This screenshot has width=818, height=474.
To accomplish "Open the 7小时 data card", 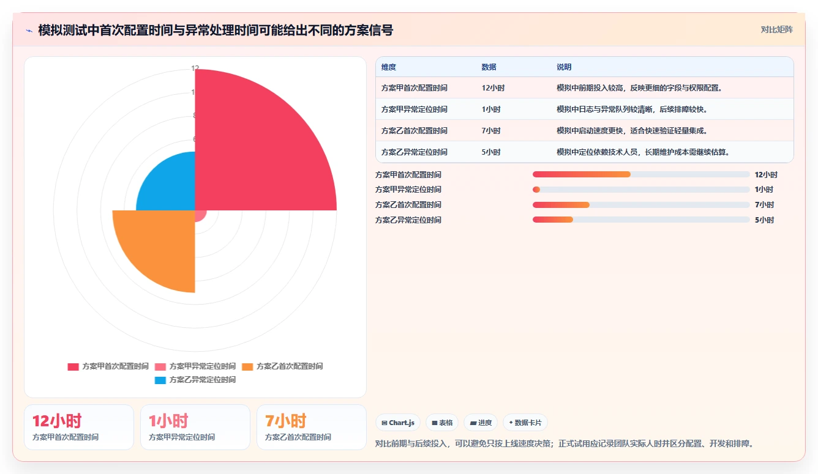I will pos(312,428).
